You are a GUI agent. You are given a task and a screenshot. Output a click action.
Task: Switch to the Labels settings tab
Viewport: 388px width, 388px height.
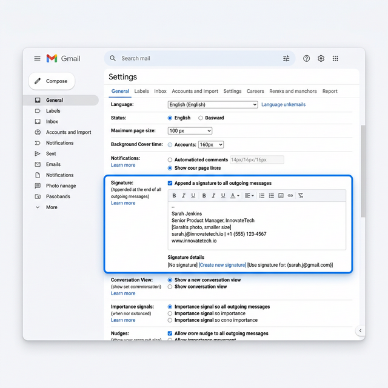(141, 91)
